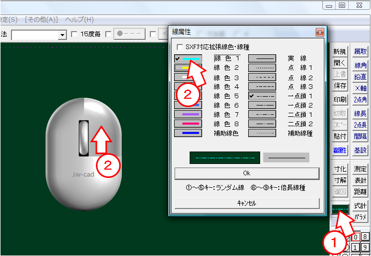Choose the 一点鎖 1 line type button
The width and height of the screenshot is (371, 256).
(x=265, y=96)
